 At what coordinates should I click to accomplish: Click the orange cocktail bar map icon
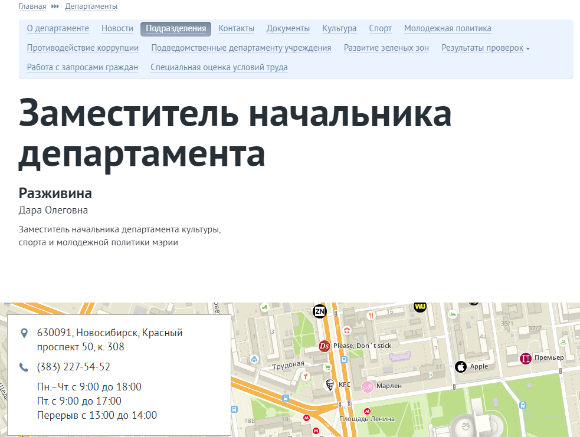click(305, 376)
